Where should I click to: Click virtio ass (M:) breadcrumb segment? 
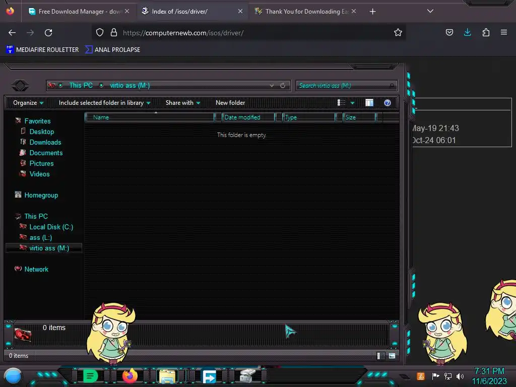coord(130,85)
